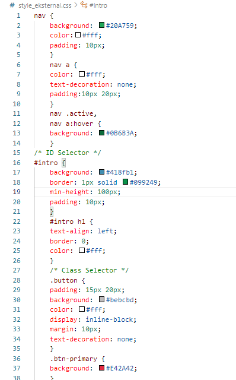Expand breadcrumb chevron after style_eksternal.css
This screenshot has height=380, width=236.
tap(76, 5)
